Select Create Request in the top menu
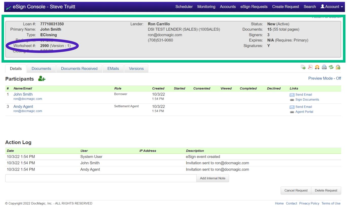 (x=286, y=7)
